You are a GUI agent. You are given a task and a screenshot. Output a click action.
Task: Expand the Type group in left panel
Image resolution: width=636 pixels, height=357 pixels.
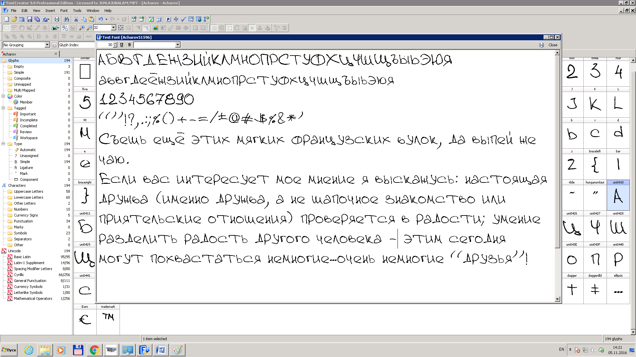click(x=4, y=143)
